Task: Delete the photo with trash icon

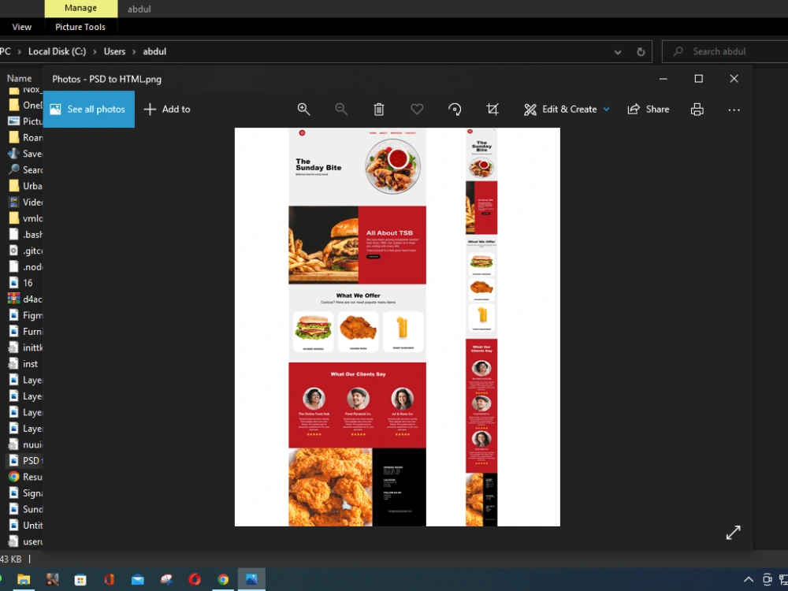Action: point(379,109)
